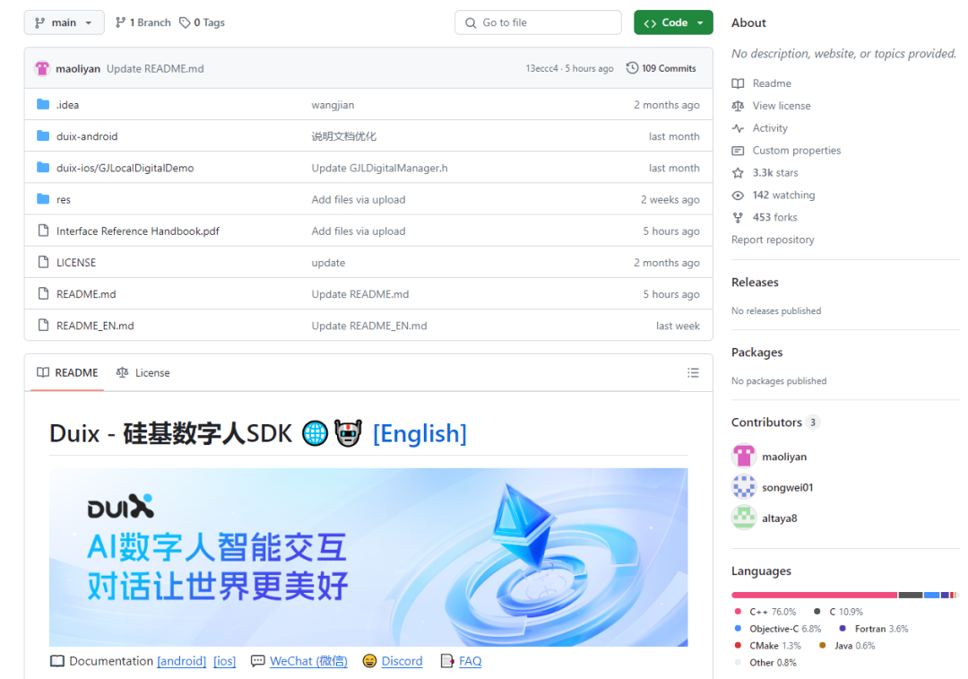Click maoliyan contributor avatar
Screen dimensions: 968x679
click(744, 457)
